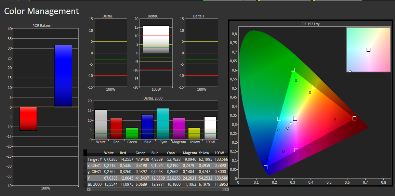
Task: Select the White column header in the table
Action: click(109, 153)
